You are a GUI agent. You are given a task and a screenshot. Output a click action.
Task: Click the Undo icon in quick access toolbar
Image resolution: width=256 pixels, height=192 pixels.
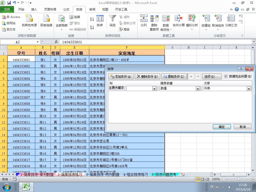coord(14,2)
